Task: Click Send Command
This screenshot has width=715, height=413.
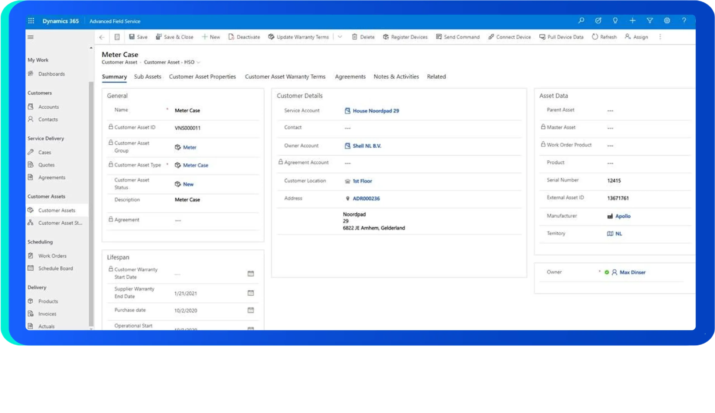Action: pos(458,37)
